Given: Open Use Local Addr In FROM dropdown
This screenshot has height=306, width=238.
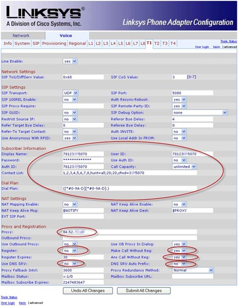Looking at the screenshot, I should (x=179, y=138).
